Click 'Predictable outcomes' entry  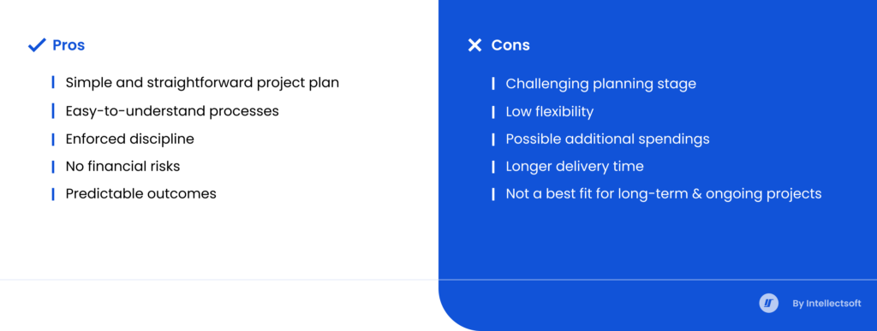(x=141, y=193)
